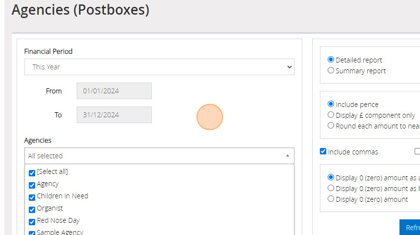Image resolution: width=420 pixels, height=235 pixels.
Task: Uncheck the Agency checkbox
Action: coord(32,186)
